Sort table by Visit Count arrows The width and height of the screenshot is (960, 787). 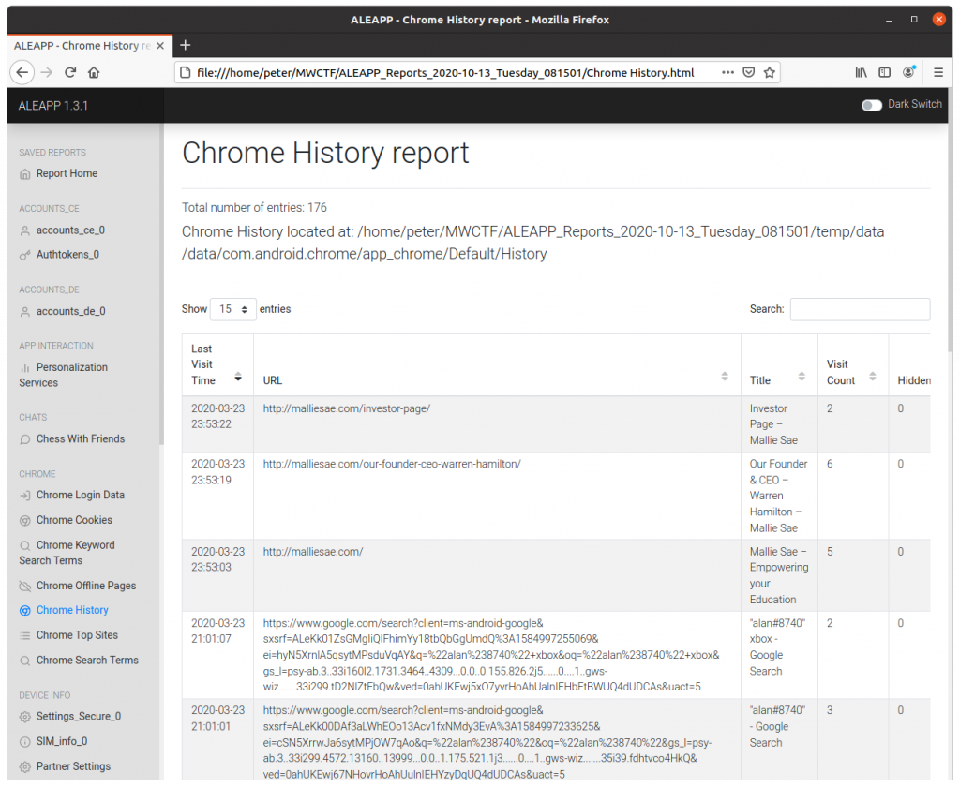pyautogui.click(x=873, y=377)
